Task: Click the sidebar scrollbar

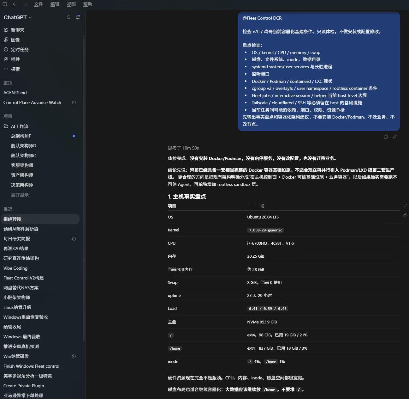Action: click(83, 190)
